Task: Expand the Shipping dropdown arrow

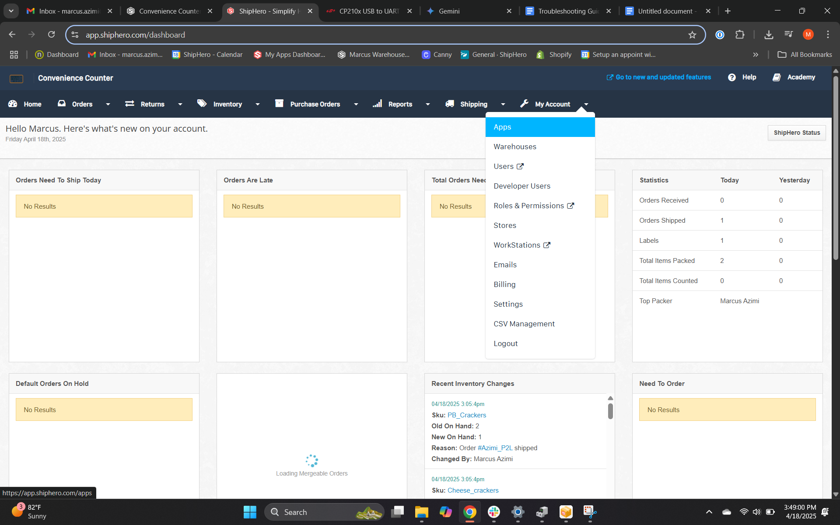Action: coord(503,104)
